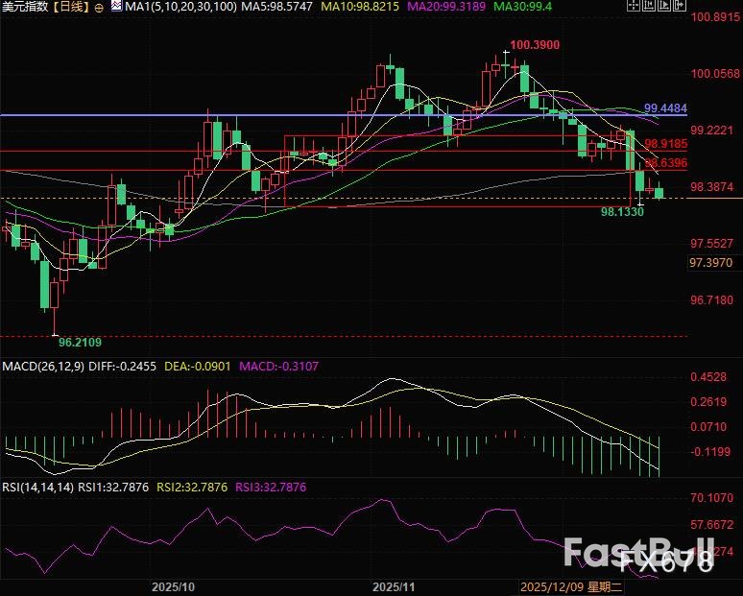Click the 100.3900 high price label

(535, 45)
